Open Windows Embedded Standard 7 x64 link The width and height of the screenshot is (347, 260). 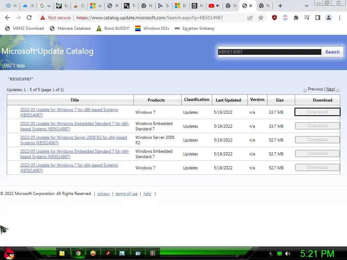pyautogui.click(x=75, y=154)
